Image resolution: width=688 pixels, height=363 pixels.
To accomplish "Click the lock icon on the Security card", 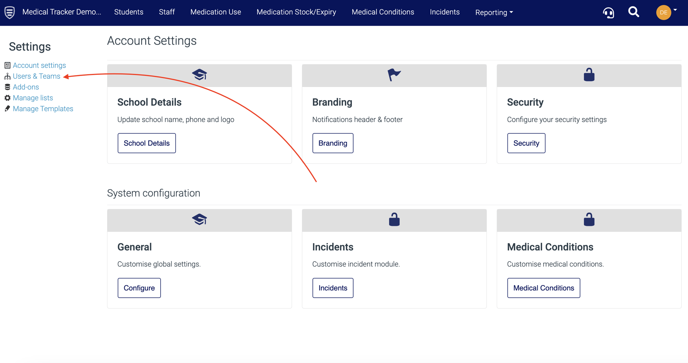I will click(589, 75).
